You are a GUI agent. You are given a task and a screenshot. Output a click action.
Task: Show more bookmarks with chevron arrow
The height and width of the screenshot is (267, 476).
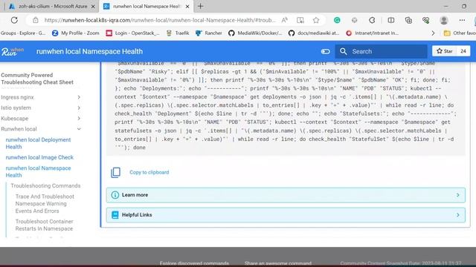click(433, 33)
